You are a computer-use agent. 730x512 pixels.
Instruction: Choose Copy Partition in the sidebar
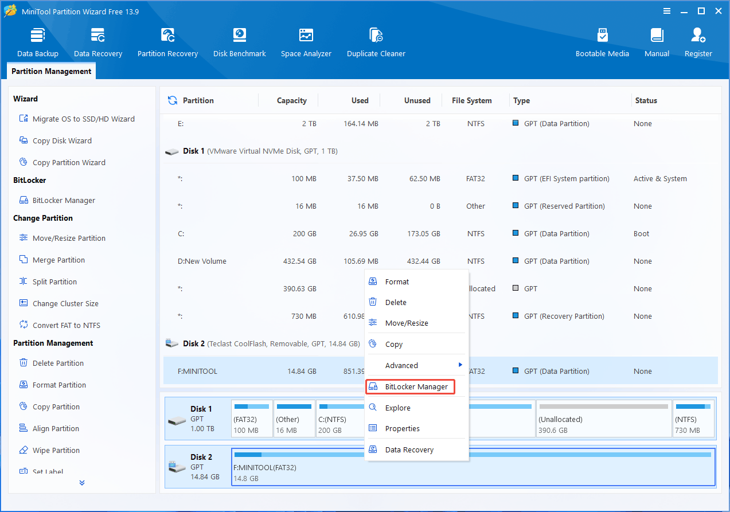coord(49,407)
